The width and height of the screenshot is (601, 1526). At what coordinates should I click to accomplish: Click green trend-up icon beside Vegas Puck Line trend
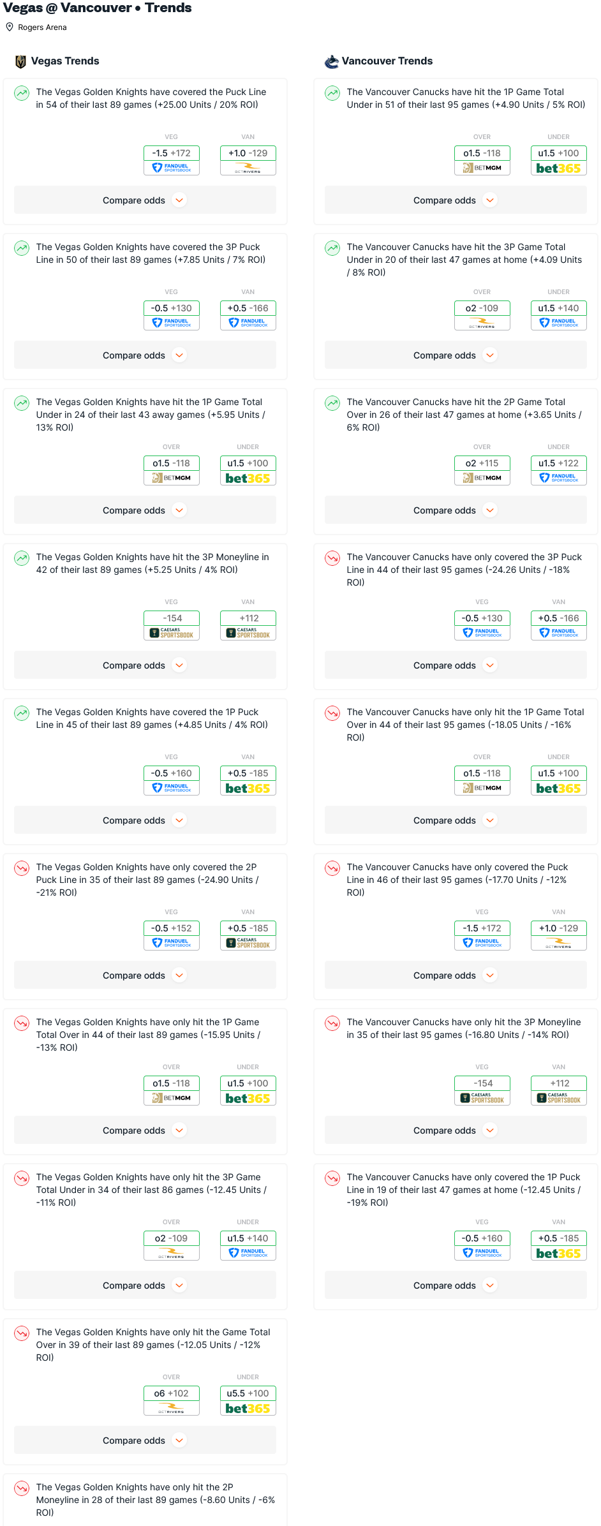[22, 93]
